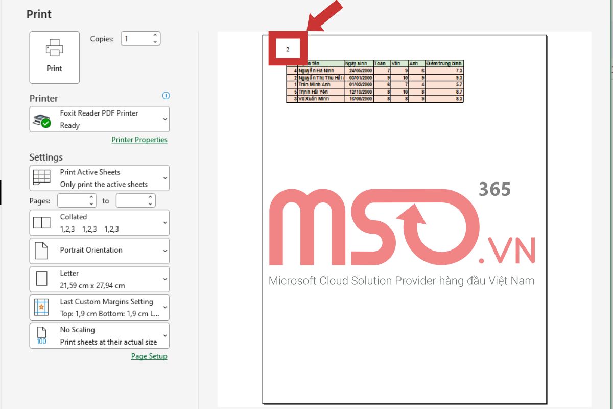Open the Printer Properties link
The image size is (613, 409).
click(x=139, y=140)
